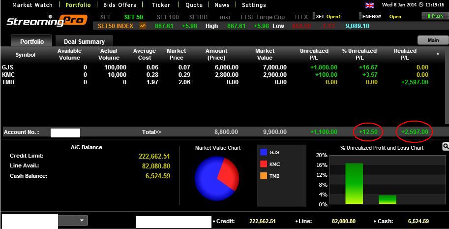The width and height of the screenshot is (449, 229).
Task: Select the SET 50 index tab
Action: click(134, 17)
